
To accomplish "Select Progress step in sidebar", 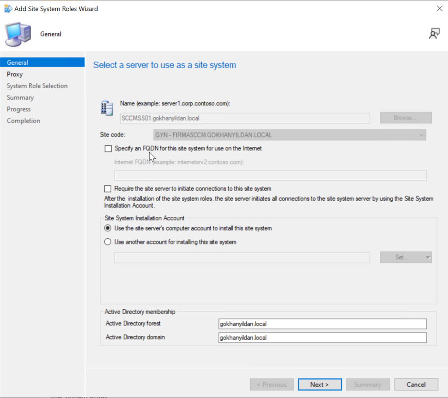I will tap(18, 109).
